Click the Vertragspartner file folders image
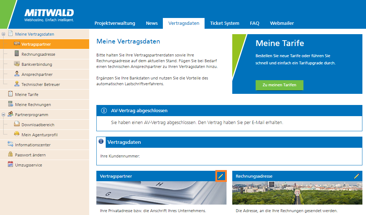The image size is (366, 215). [x=161, y=193]
